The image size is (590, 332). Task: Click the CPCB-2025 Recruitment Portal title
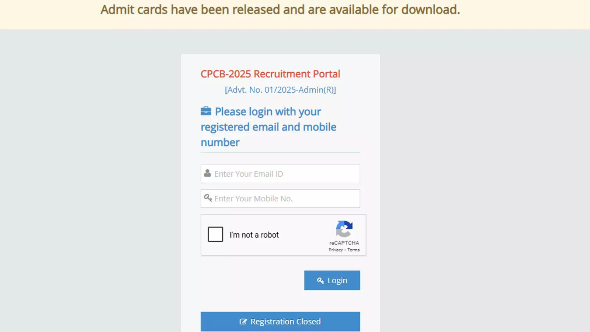[270, 74]
